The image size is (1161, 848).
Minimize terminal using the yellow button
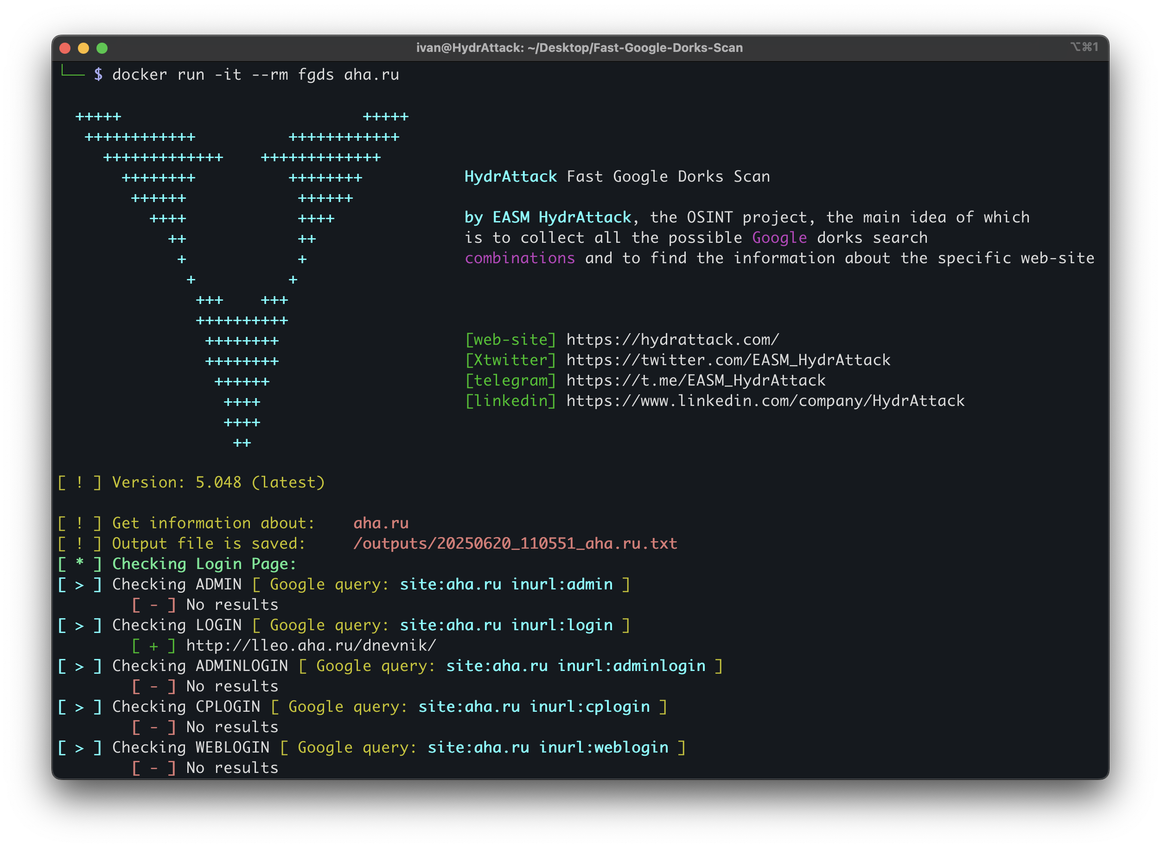[84, 48]
